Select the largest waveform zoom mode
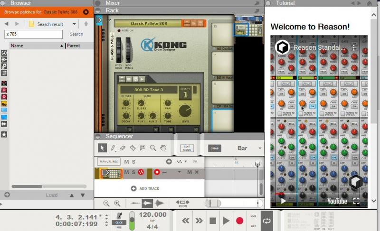This screenshot has width=380, height=231. [x=159, y=203]
